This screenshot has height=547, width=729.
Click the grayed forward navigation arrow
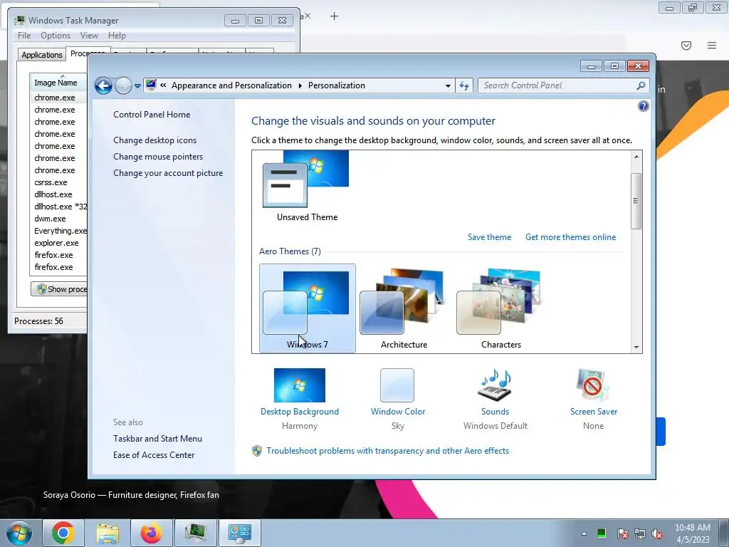tap(123, 85)
